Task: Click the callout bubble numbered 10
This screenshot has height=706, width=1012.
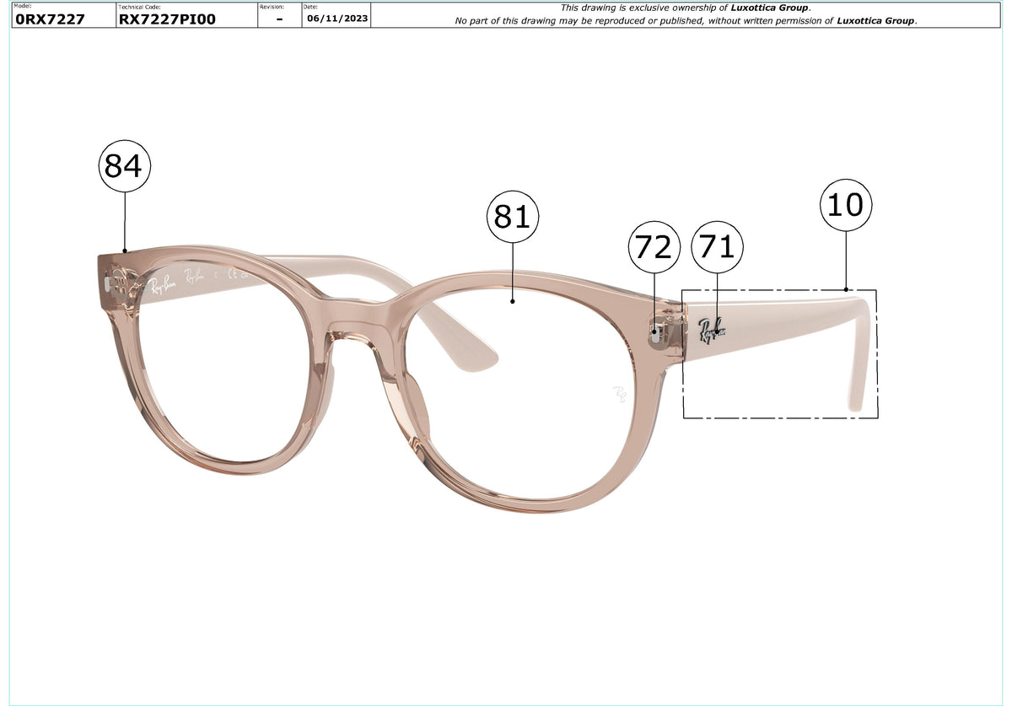Action: pyautogui.click(x=846, y=204)
